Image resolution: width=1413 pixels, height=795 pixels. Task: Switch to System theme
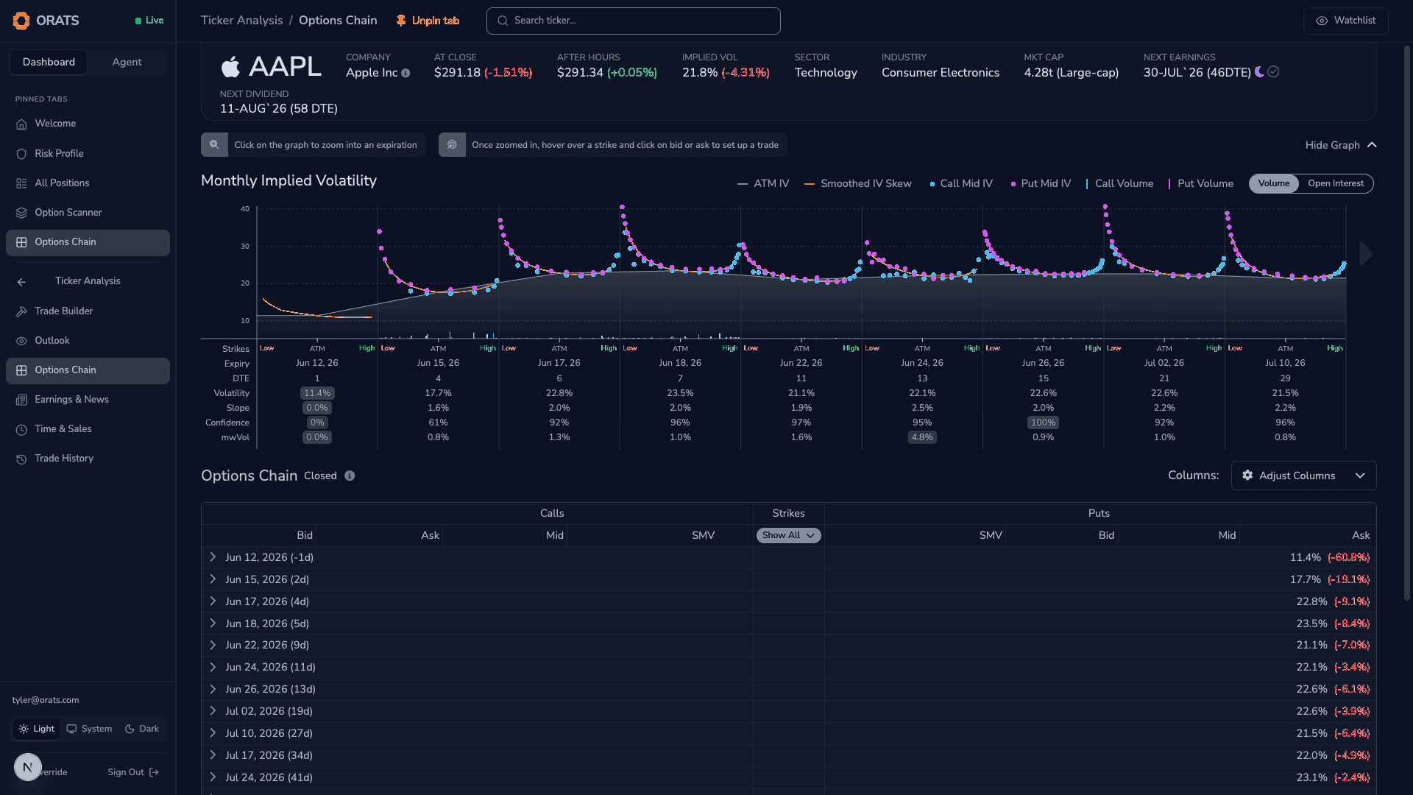(89, 729)
